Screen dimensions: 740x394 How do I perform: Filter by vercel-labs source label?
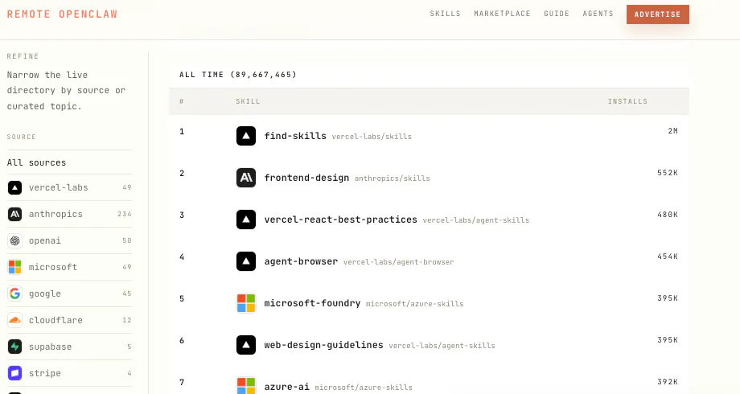pyautogui.click(x=58, y=188)
